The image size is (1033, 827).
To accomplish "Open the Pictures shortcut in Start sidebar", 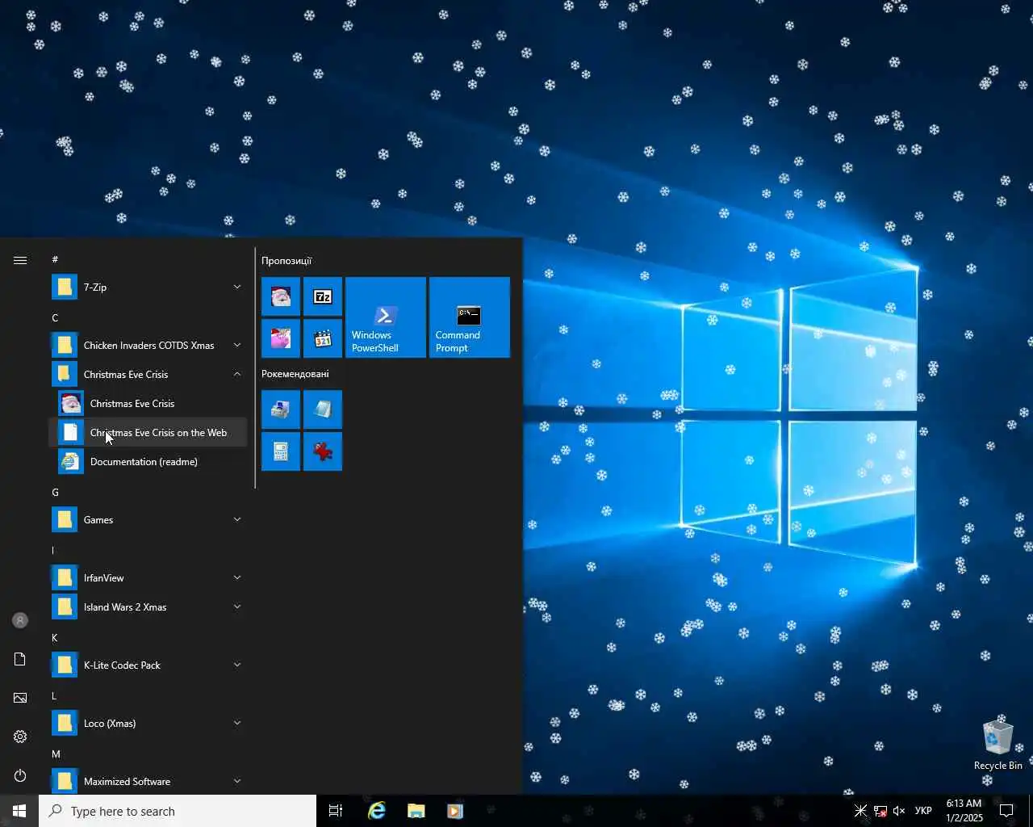I will (20, 698).
